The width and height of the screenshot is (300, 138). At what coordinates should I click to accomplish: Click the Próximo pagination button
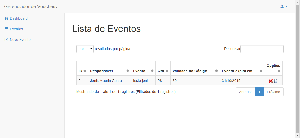[x=273, y=92]
